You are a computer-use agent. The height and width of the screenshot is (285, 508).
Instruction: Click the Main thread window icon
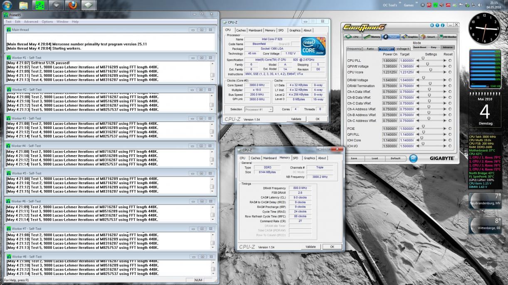(x=9, y=30)
